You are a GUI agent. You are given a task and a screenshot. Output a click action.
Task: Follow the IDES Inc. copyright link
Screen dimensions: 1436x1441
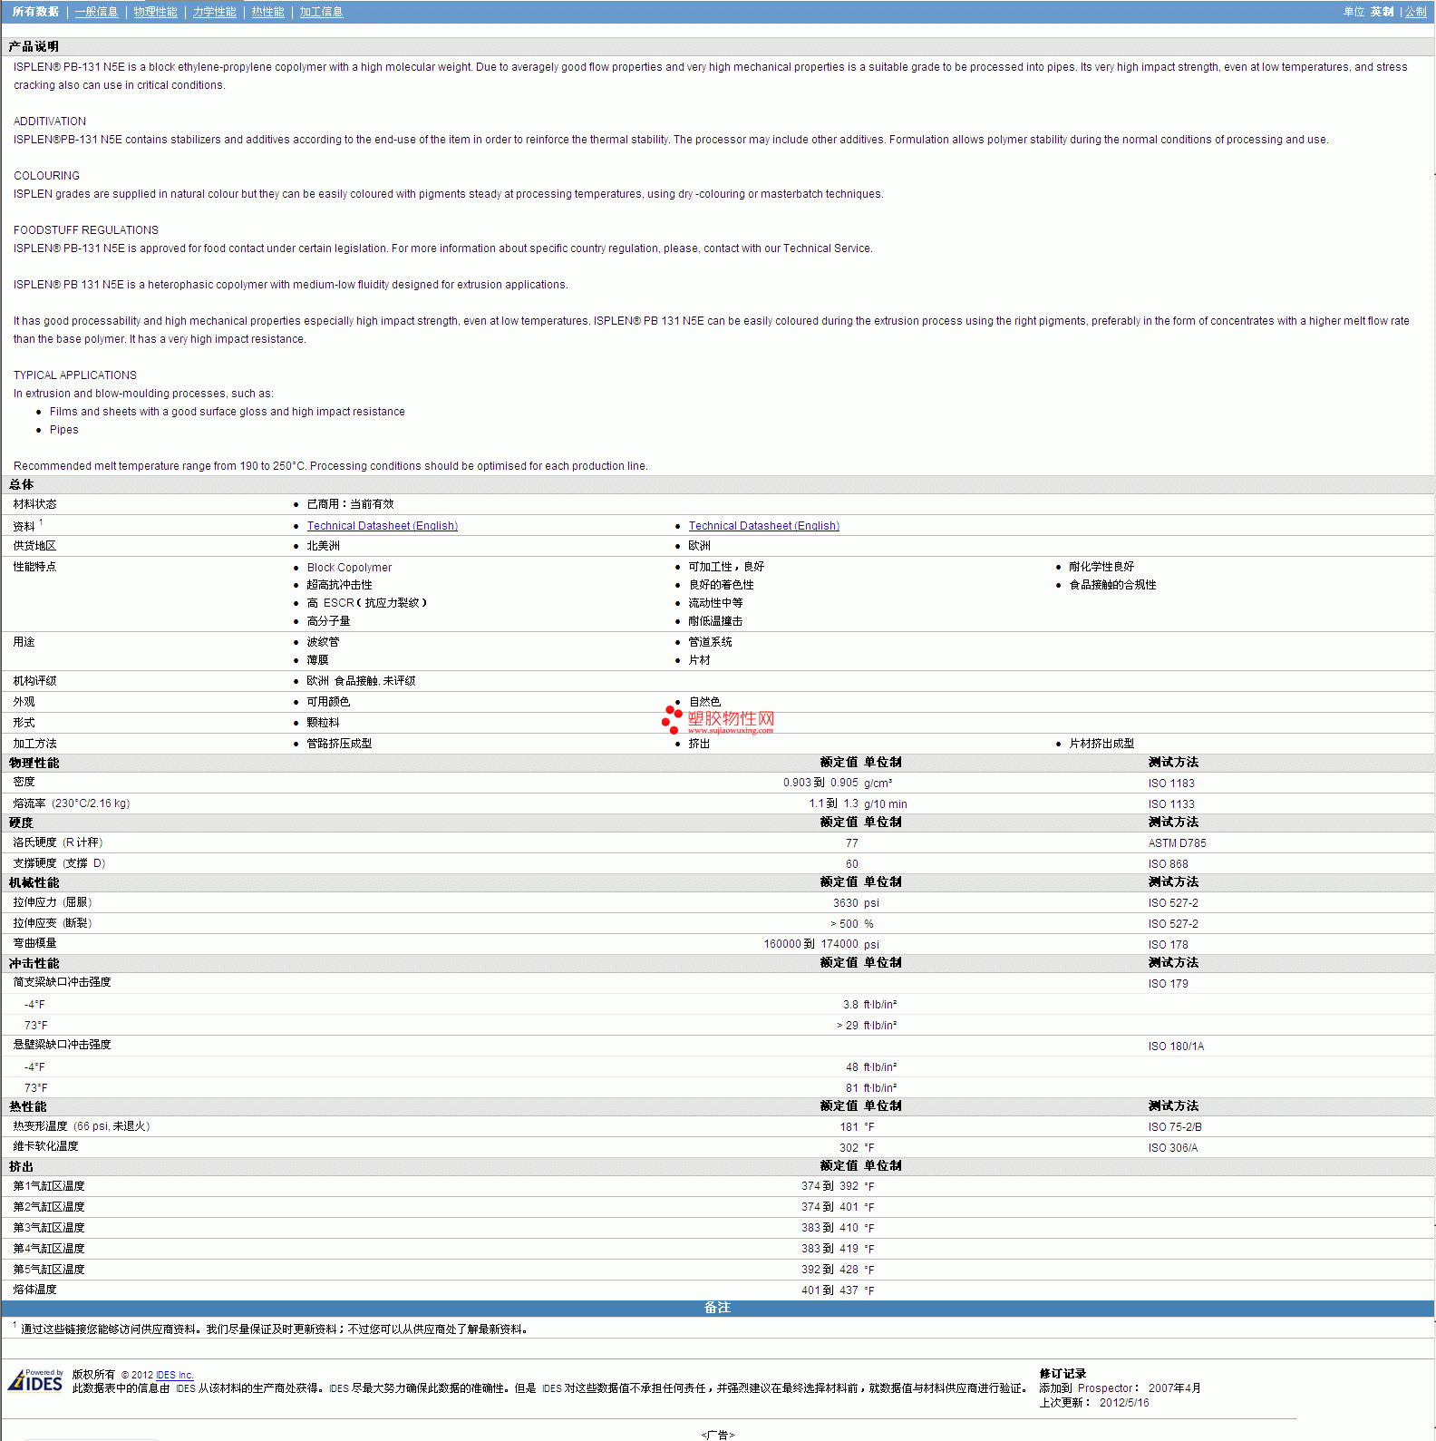tap(175, 1375)
